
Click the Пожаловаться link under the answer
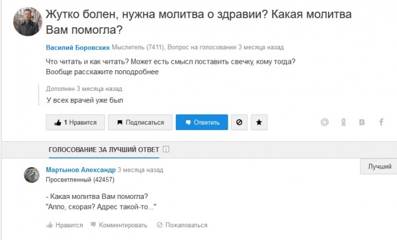pos(187,225)
